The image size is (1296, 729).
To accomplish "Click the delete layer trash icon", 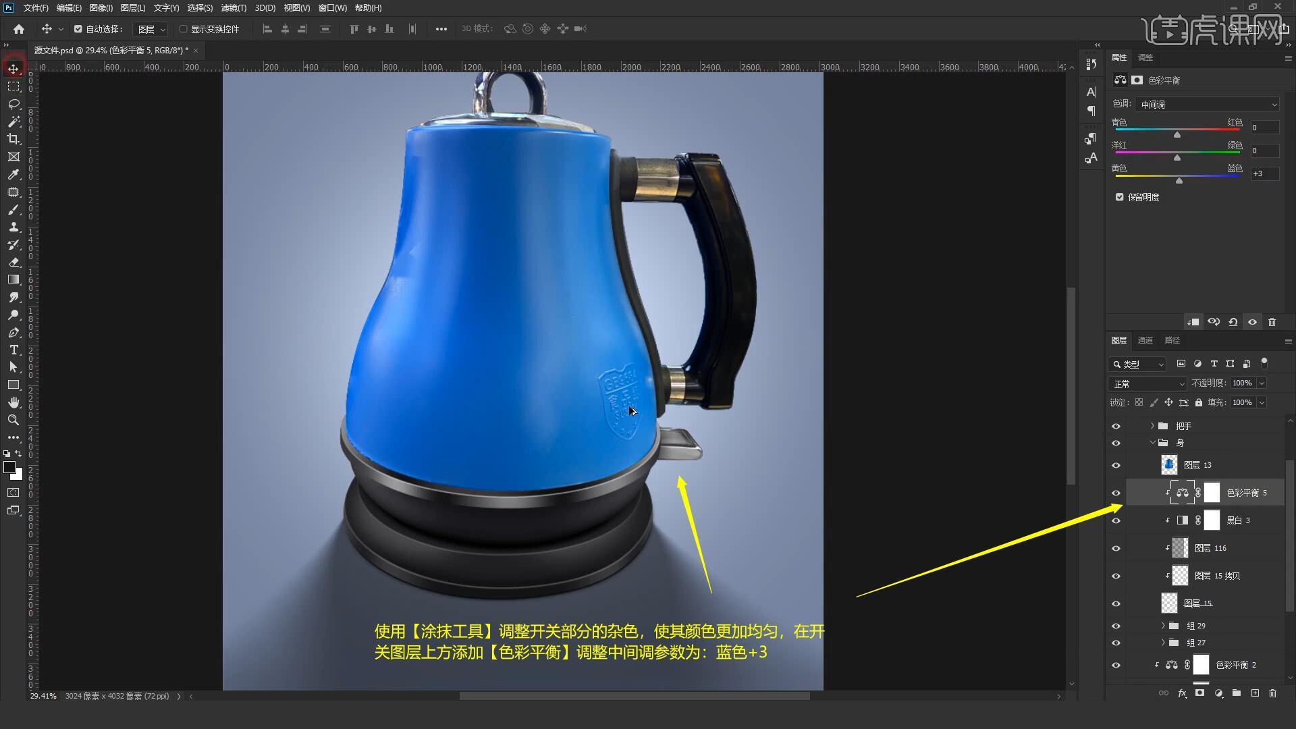I will [x=1272, y=693].
